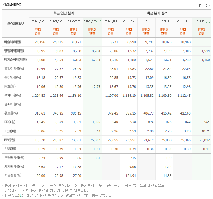This screenshot has height=199, width=213.
Task: Select the 시가배당률(%) row label
Action: click(14, 166)
